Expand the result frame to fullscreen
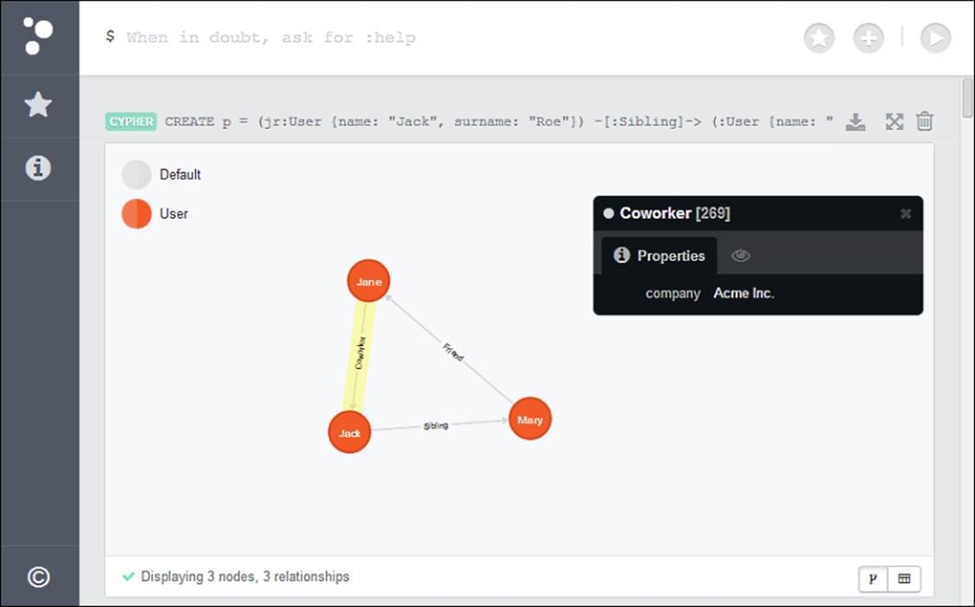This screenshot has height=607, width=975. 894,122
